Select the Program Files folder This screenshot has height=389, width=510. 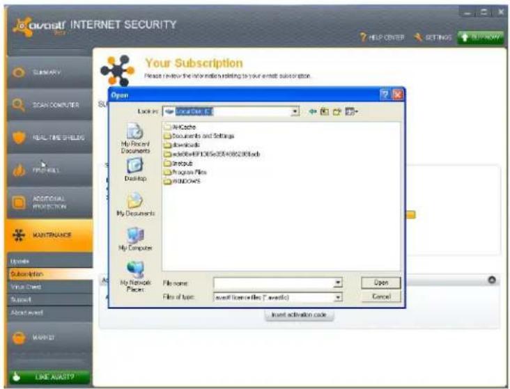click(185, 173)
